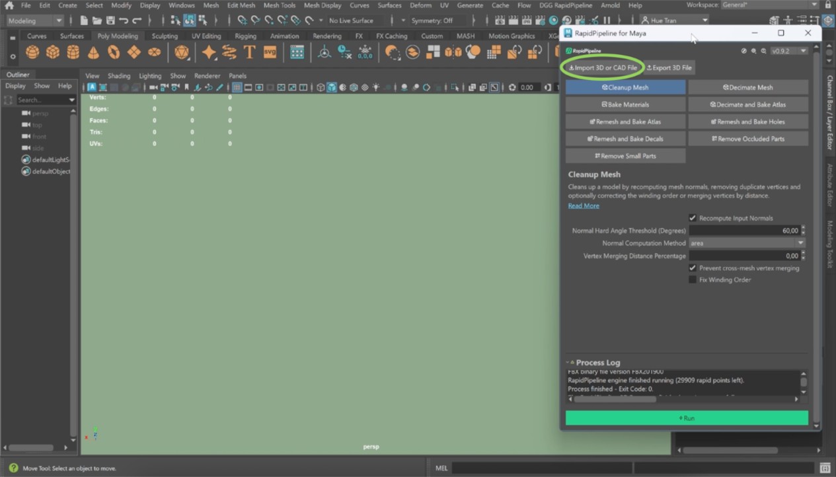Click the Undo arrow icon
This screenshot has width=836, height=477.
click(124, 20)
